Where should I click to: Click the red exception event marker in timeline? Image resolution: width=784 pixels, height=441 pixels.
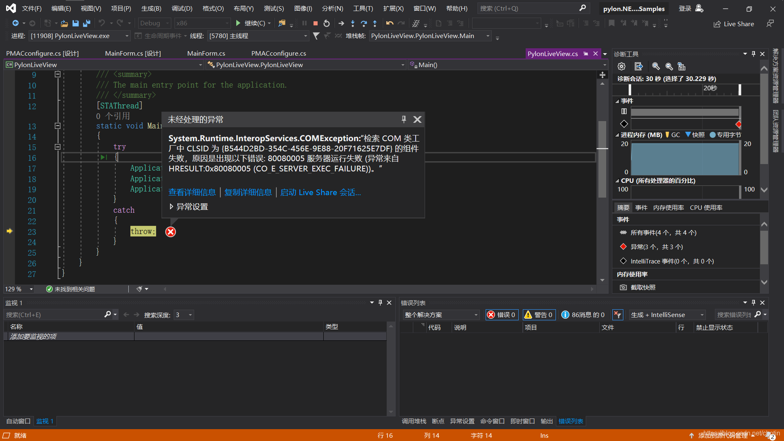[738, 124]
